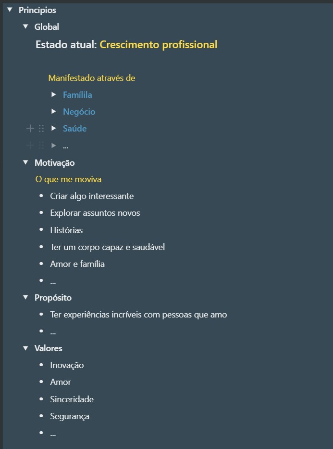Click the bullet before Amor e família
The width and height of the screenshot is (333, 449).
pyautogui.click(x=41, y=264)
